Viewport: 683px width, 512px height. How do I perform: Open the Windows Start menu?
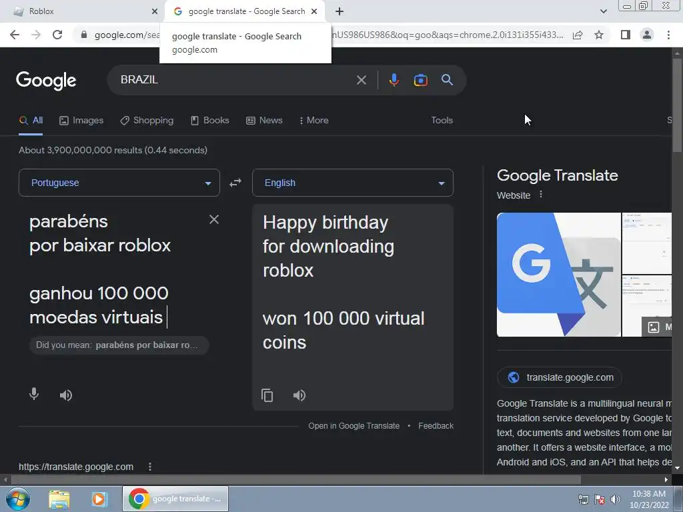click(x=17, y=499)
